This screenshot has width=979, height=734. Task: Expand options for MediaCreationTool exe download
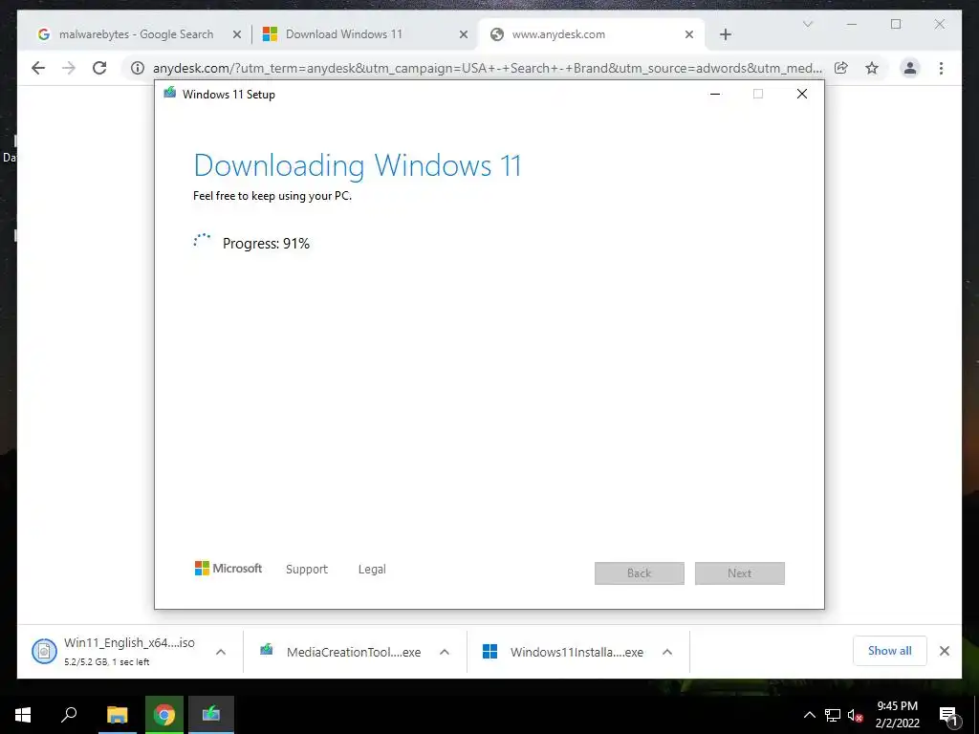[445, 652]
